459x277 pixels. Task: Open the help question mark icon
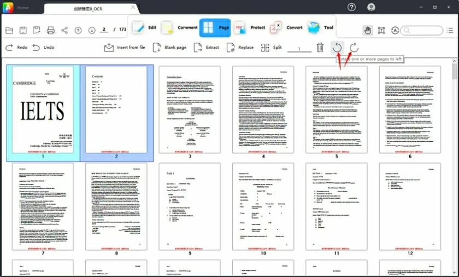[351, 7]
